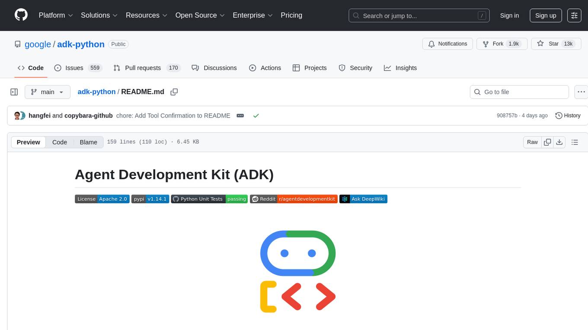Open the Pull requests tab
Screen dimensions: 588x330
pos(147,68)
